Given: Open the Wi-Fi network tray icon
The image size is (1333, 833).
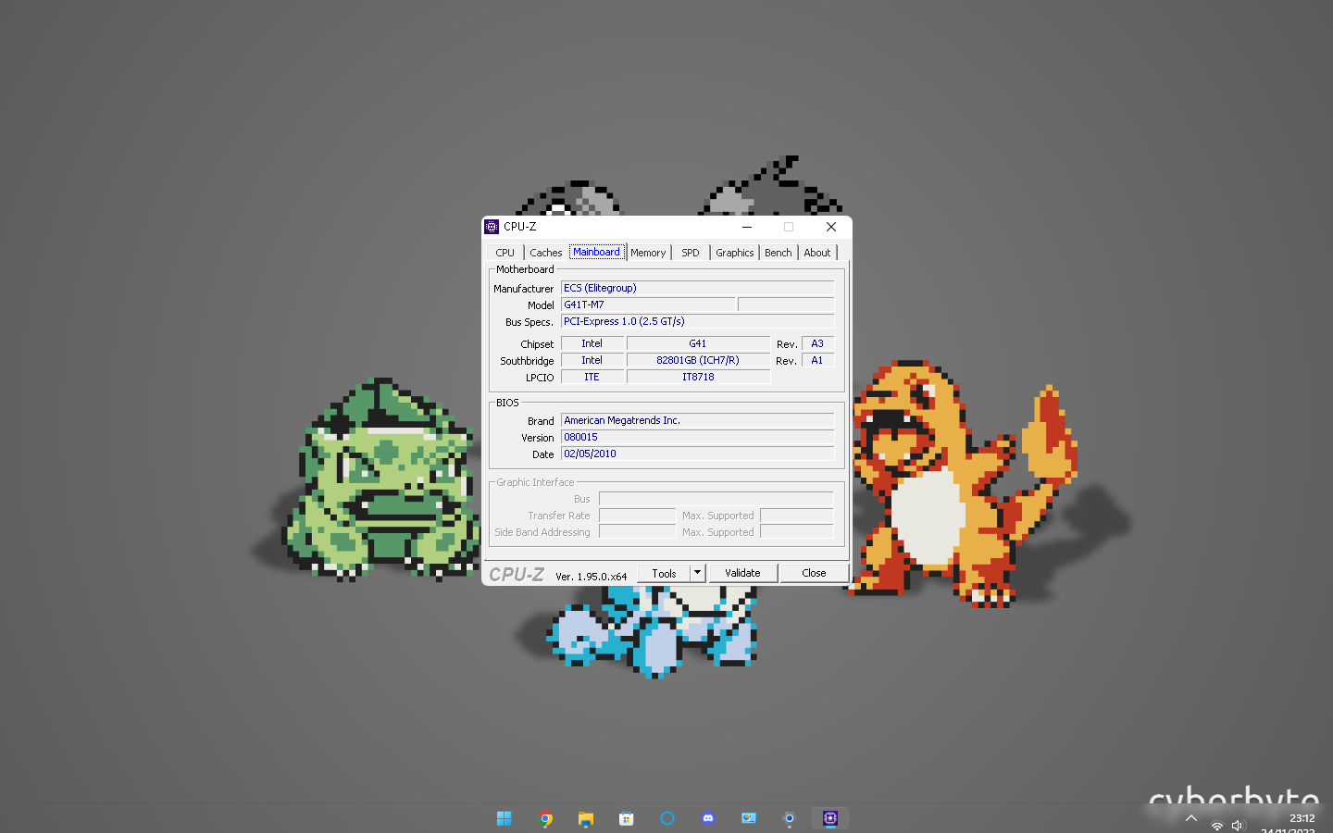Looking at the screenshot, I should point(1217,825).
